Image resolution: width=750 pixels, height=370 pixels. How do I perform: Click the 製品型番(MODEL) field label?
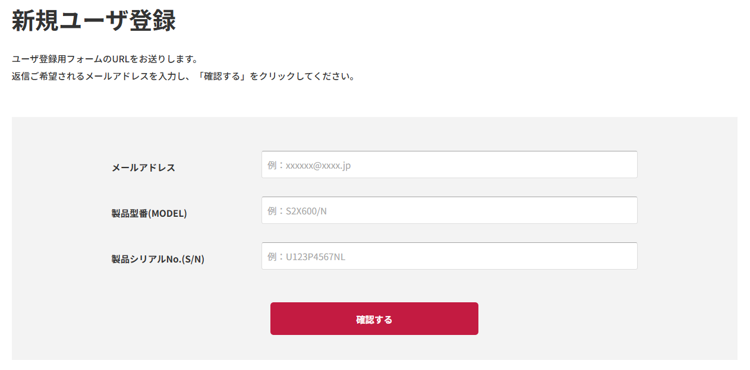coord(149,213)
